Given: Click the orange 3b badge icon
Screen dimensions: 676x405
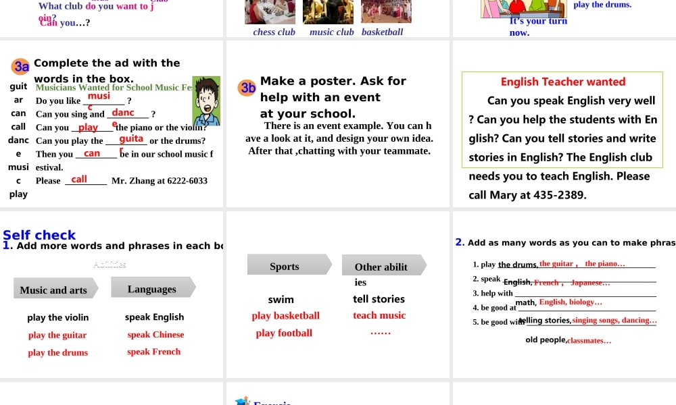Looking at the screenshot, I should (x=247, y=88).
